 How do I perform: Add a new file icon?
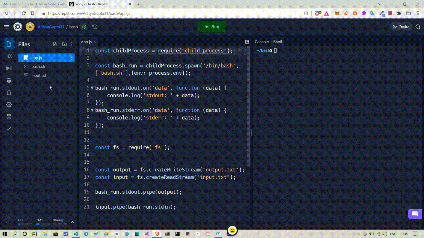55,44
